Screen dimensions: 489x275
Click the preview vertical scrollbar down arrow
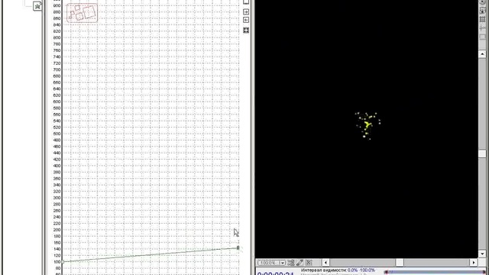[482, 254]
